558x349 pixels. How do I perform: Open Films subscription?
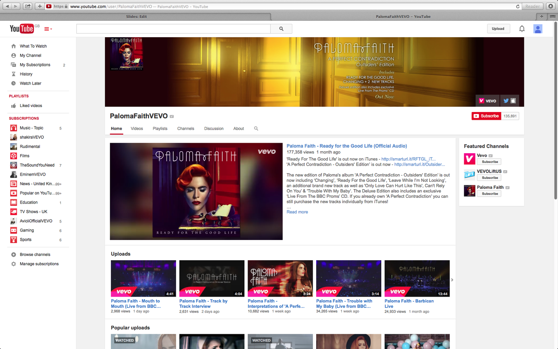24,156
